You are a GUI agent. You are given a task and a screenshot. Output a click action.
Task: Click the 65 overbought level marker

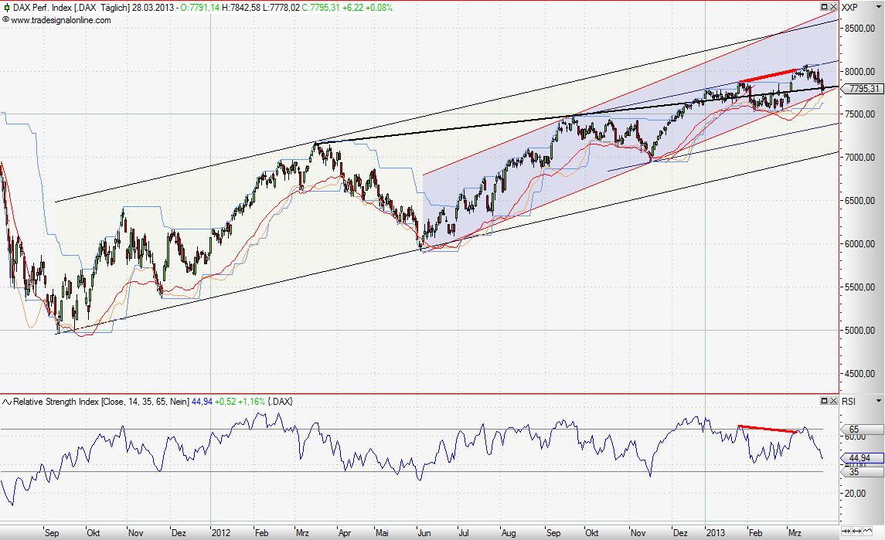[854, 429]
